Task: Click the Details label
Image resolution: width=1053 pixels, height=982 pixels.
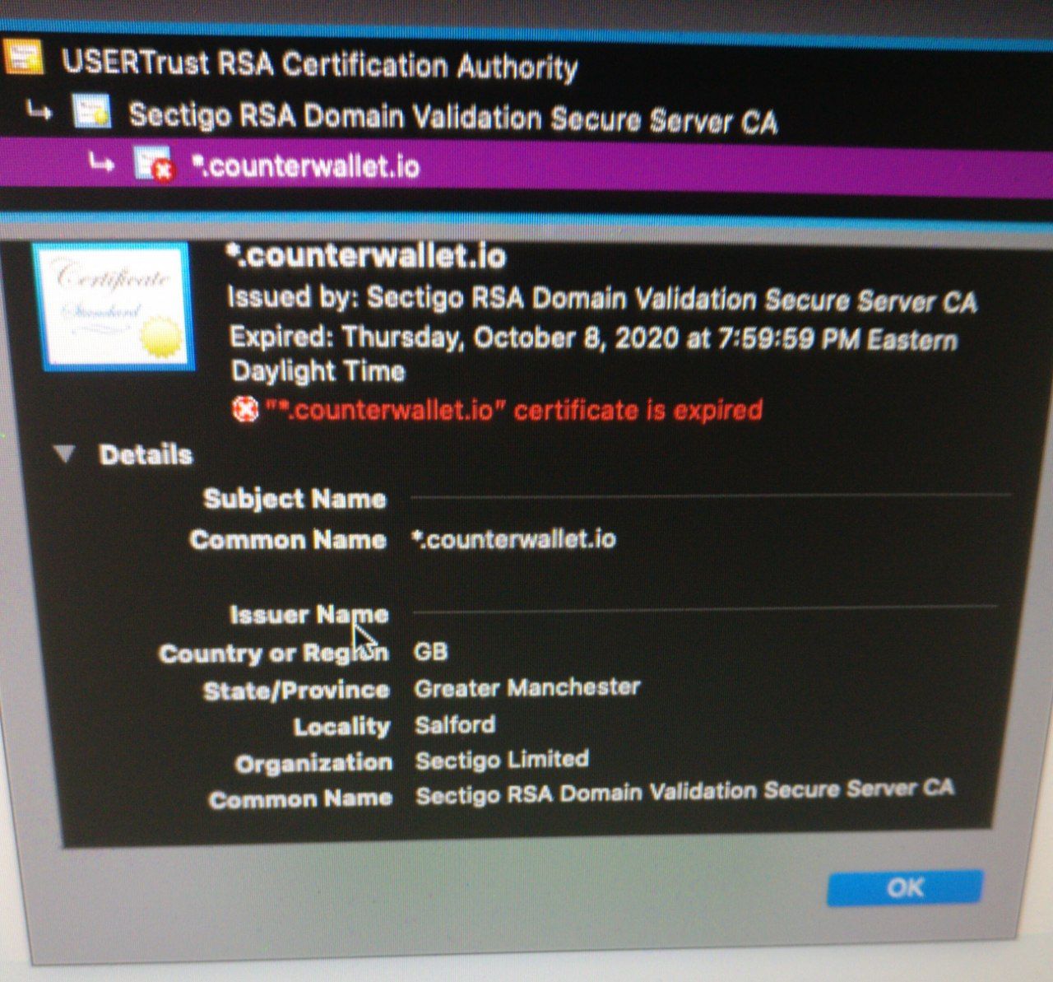Action: pos(146,454)
